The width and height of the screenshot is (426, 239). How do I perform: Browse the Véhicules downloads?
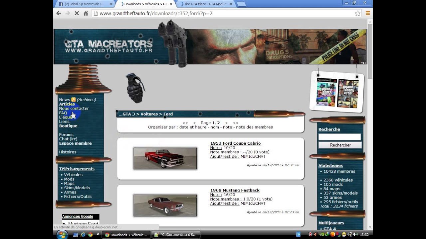73,175
